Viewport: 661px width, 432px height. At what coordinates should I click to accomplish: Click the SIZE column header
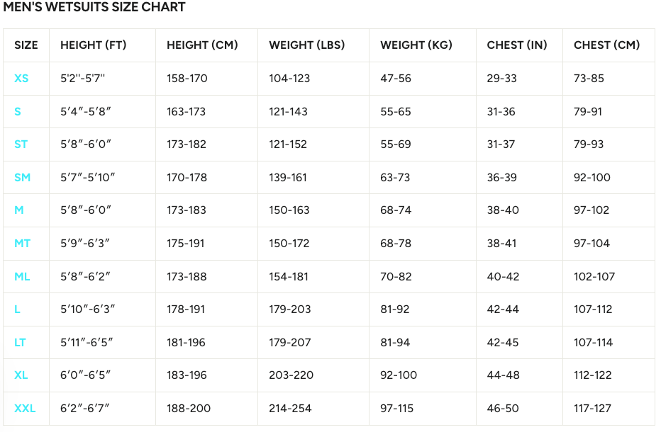26,45
